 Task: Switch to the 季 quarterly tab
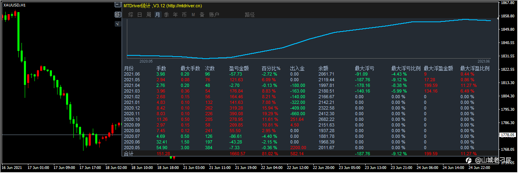[x=166, y=15]
